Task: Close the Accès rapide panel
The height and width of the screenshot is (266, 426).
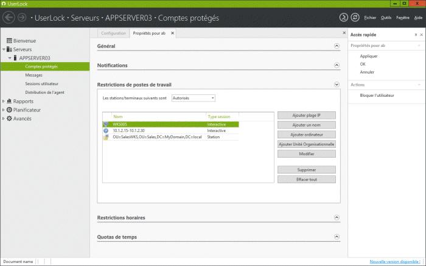Action: (x=421, y=35)
